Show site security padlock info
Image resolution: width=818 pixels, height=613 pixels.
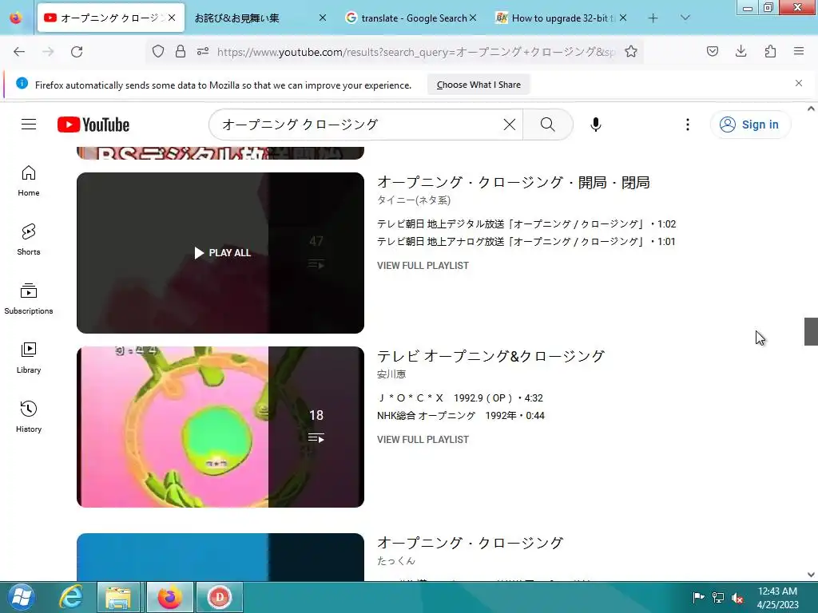[181, 52]
